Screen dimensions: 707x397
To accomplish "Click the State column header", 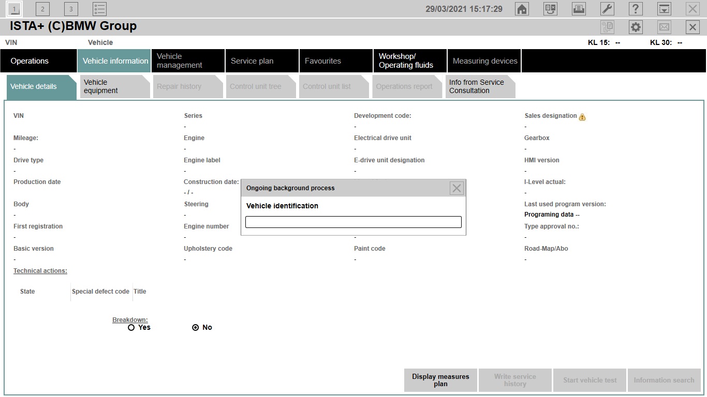I will click(x=27, y=292).
